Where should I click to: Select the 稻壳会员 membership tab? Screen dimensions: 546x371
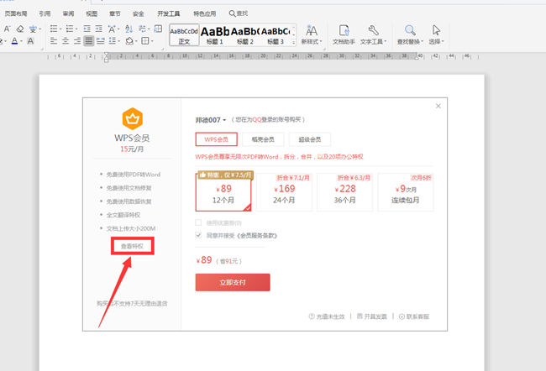[263, 139]
